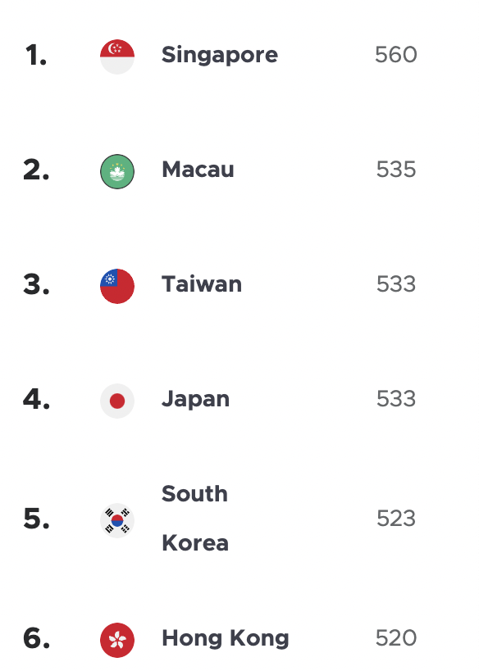The width and height of the screenshot is (479, 671).
Task: Select rank number 6.
Action: click(x=36, y=638)
